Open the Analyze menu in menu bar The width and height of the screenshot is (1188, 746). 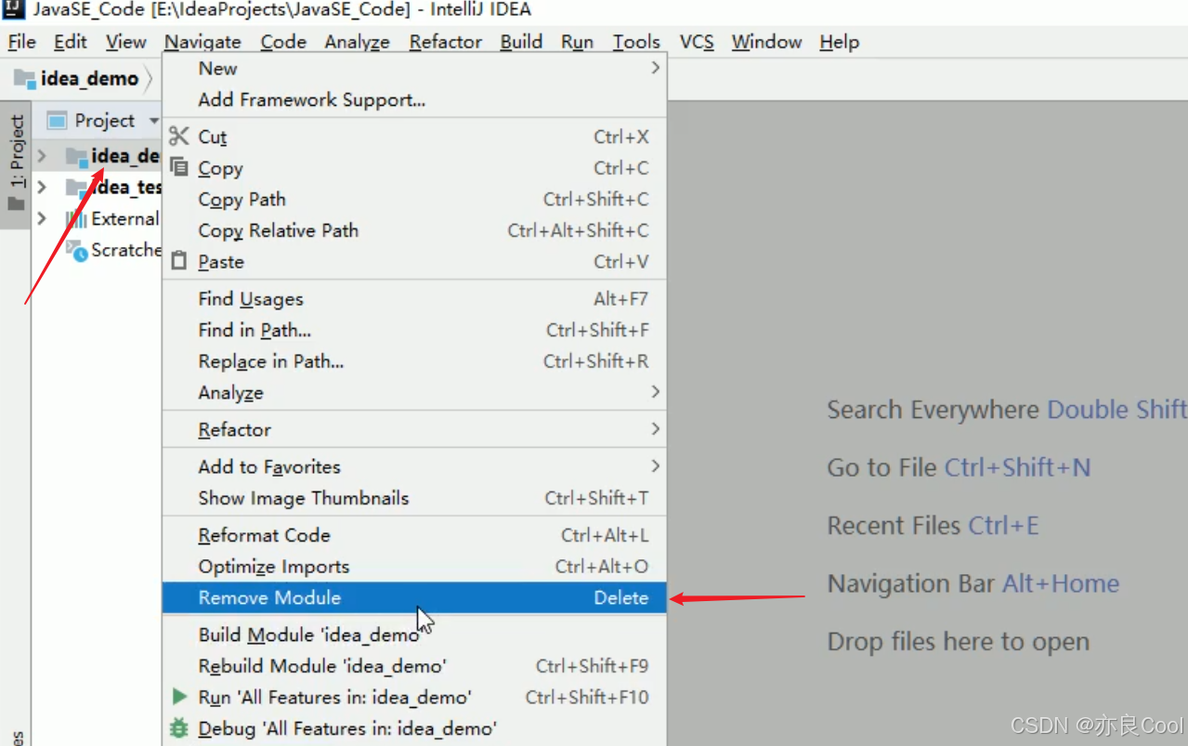(357, 42)
